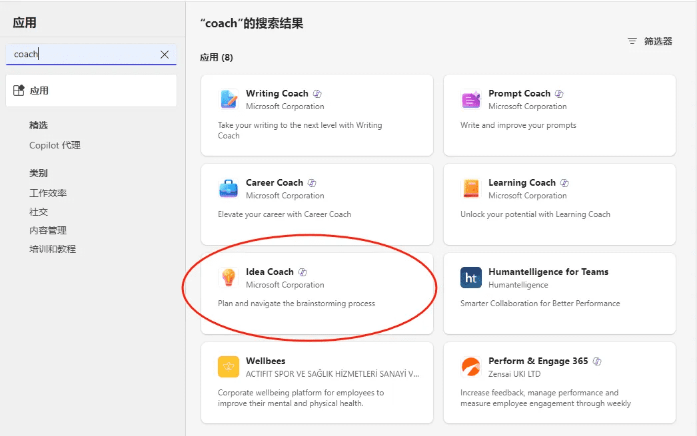Click the Career Coach briefcase icon

click(x=229, y=188)
